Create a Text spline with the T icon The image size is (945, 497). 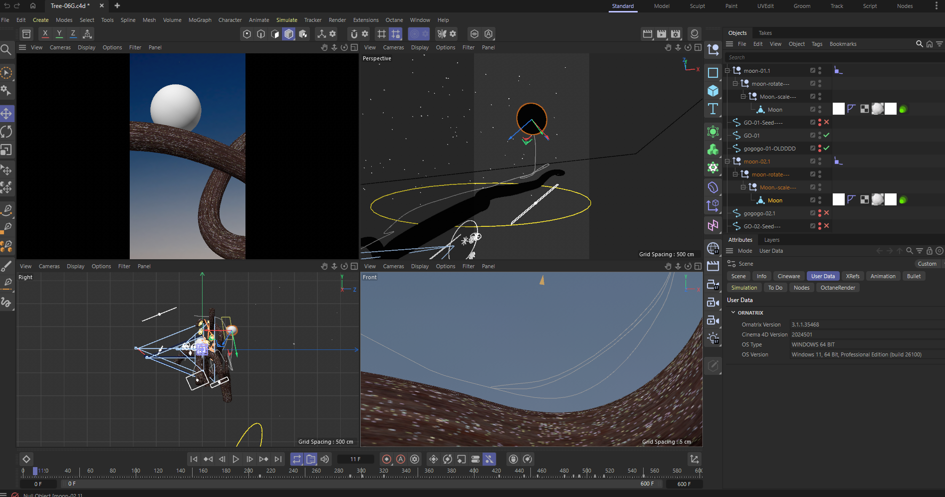coord(713,109)
